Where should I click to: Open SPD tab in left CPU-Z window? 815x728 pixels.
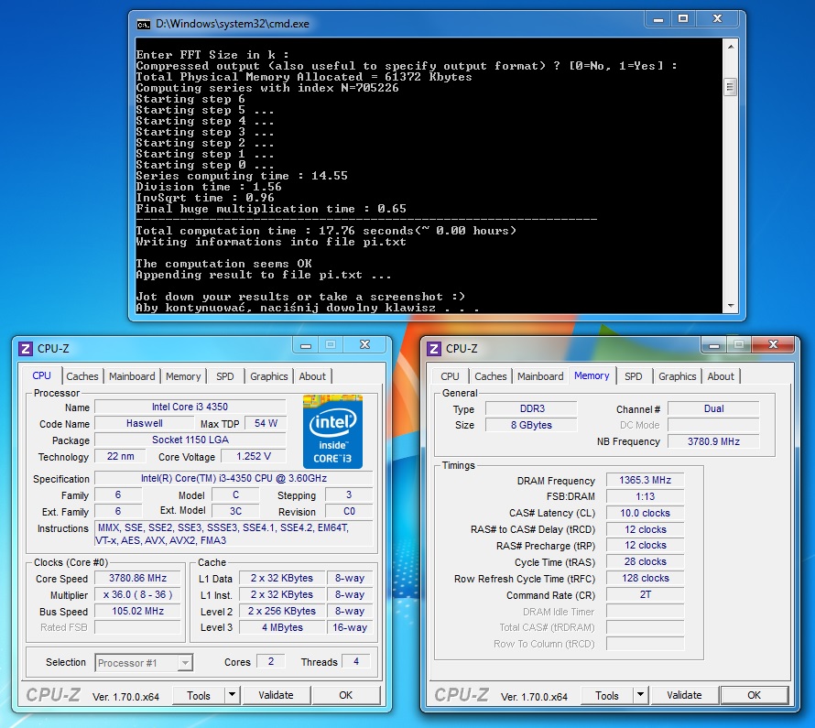(225, 376)
